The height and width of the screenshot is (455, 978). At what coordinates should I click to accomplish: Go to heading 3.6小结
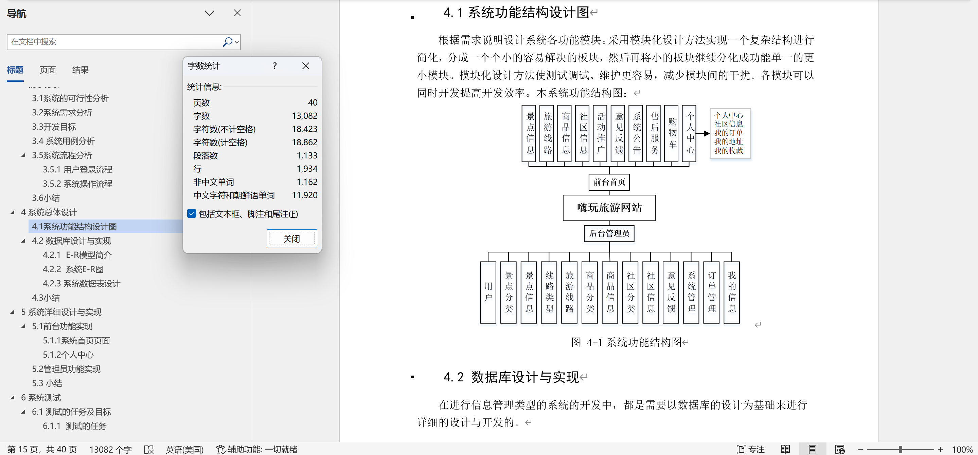(x=46, y=198)
